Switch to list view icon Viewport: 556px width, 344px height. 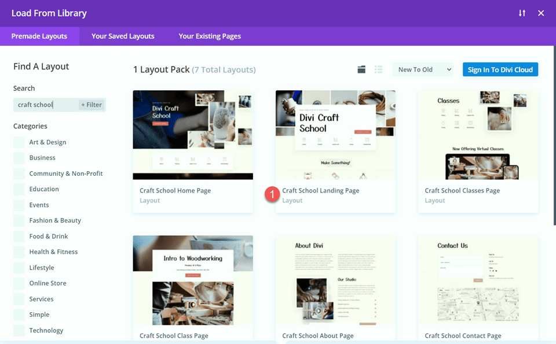[x=379, y=69]
